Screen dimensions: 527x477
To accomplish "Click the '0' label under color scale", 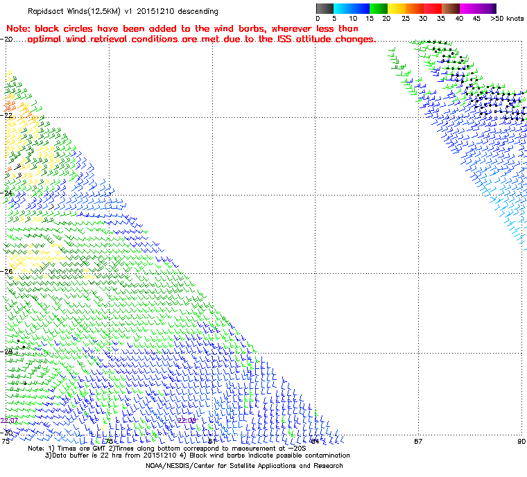I will [x=318, y=19].
